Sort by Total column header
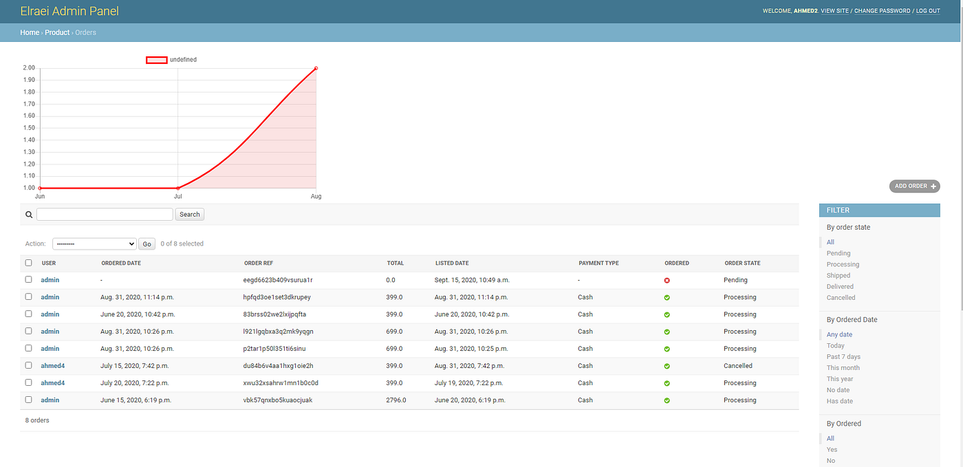Image resolution: width=963 pixels, height=467 pixels. click(x=396, y=263)
